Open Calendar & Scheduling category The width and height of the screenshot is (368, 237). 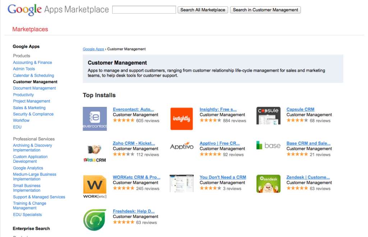33,75
